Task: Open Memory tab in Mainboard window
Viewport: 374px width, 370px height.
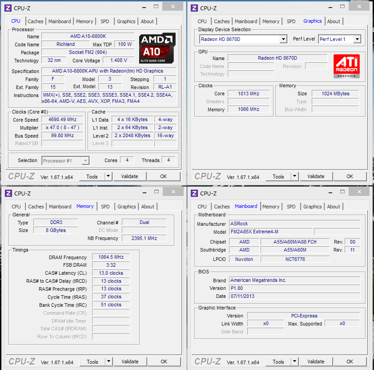Action: 271,207
